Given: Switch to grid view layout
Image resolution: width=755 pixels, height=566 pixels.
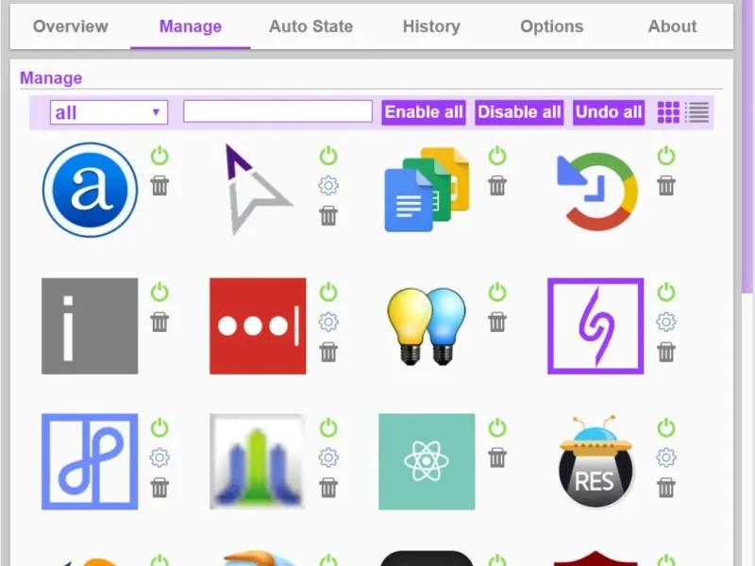Looking at the screenshot, I should tap(668, 112).
